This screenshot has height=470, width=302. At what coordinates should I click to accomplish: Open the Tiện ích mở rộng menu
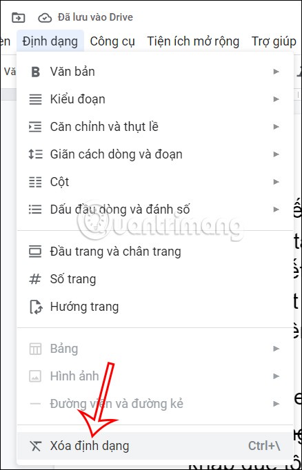point(193,41)
